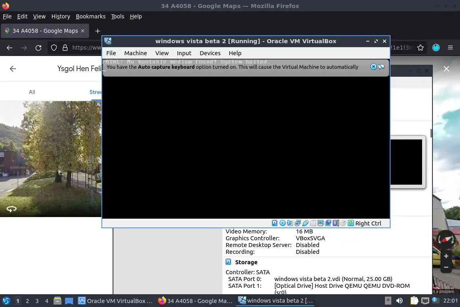This screenshot has width=460, height=307.
Task: Click the tracking protection shield icon
Action: coord(54,48)
